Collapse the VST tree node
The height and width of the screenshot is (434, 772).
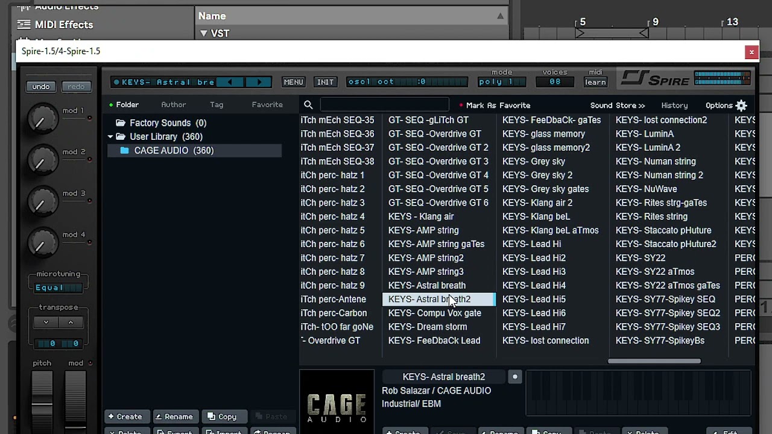click(203, 34)
